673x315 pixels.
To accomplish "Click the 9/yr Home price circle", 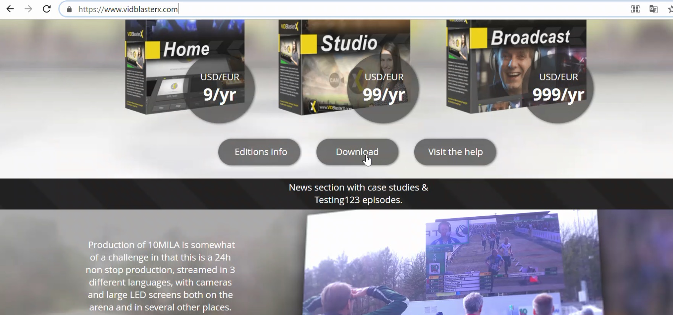I will pyautogui.click(x=220, y=88).
